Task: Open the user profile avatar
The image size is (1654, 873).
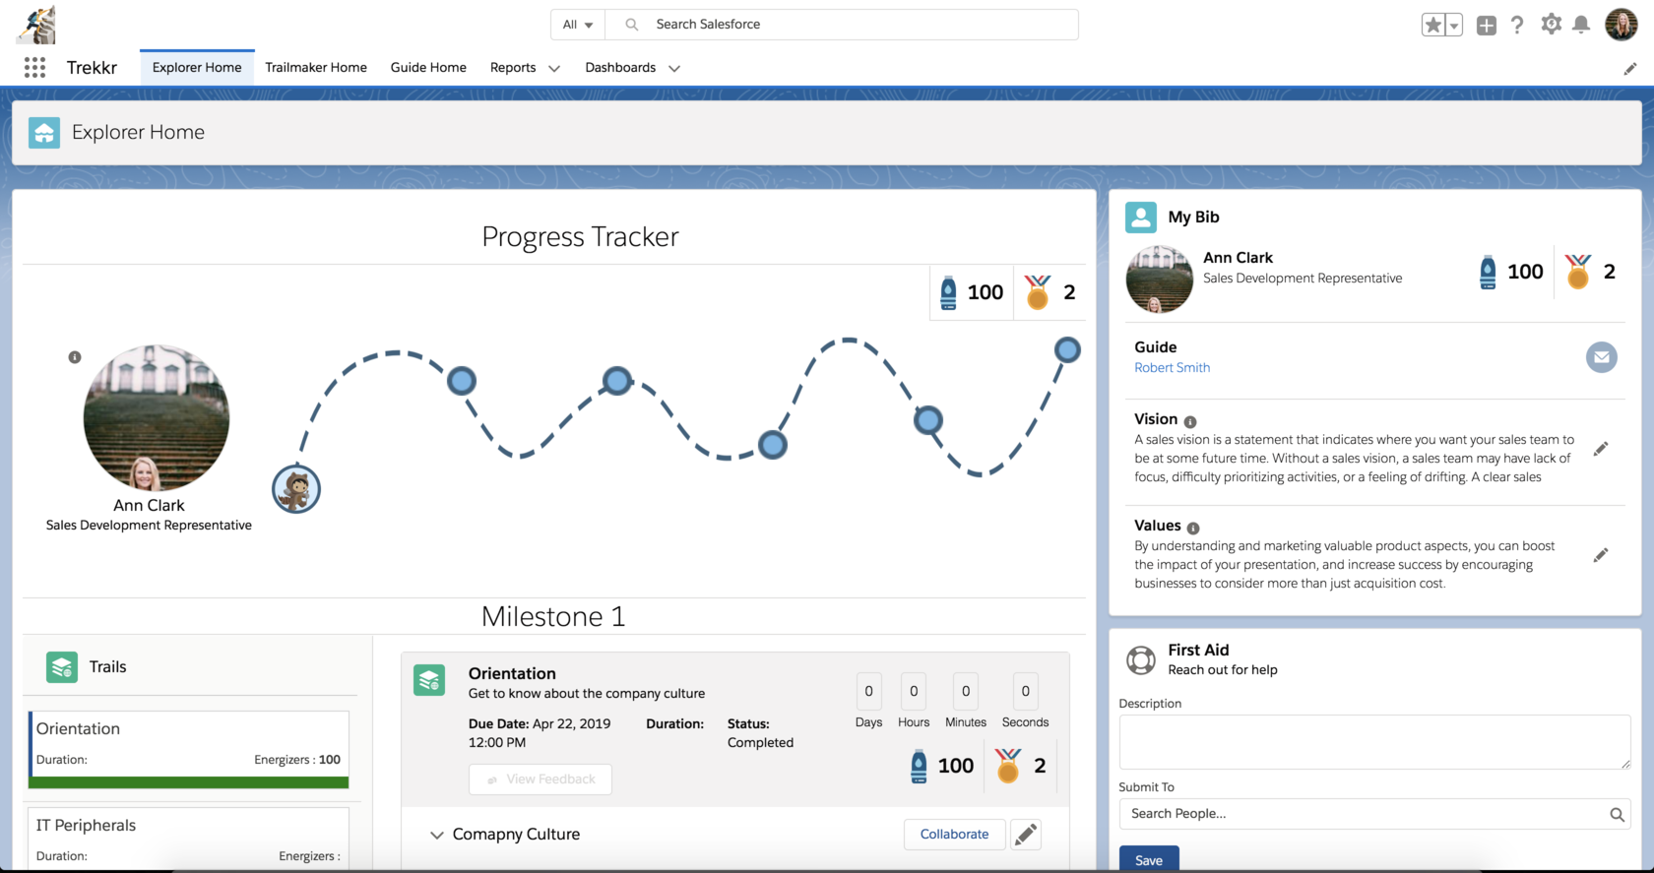Action: (x=1622, y=25)
